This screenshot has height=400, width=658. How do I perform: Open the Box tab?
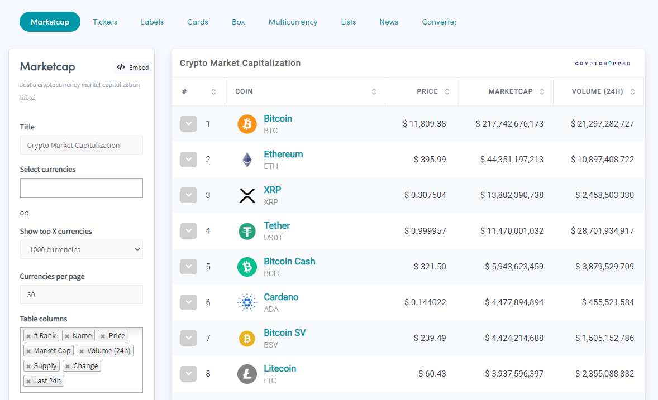click(x=239, y=22)
